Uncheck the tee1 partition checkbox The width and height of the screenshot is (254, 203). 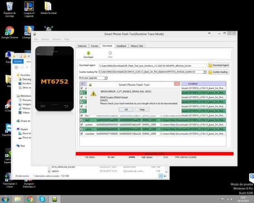(x=82, y=115)
